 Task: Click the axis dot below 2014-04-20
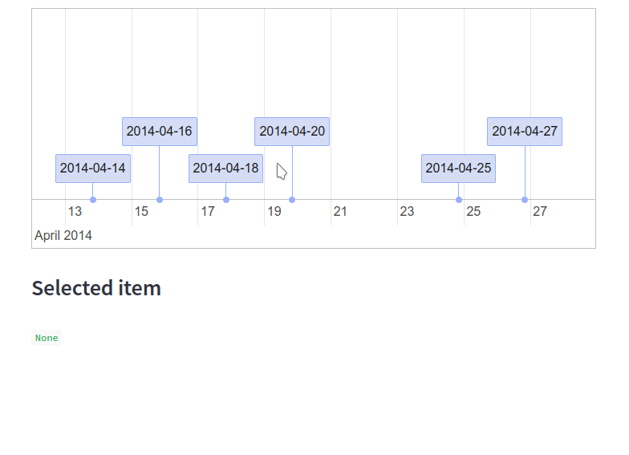[292, 200]
